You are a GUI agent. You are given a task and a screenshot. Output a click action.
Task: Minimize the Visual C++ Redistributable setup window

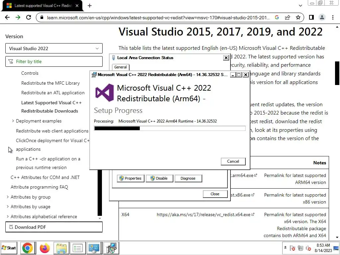tap(233, 75)
